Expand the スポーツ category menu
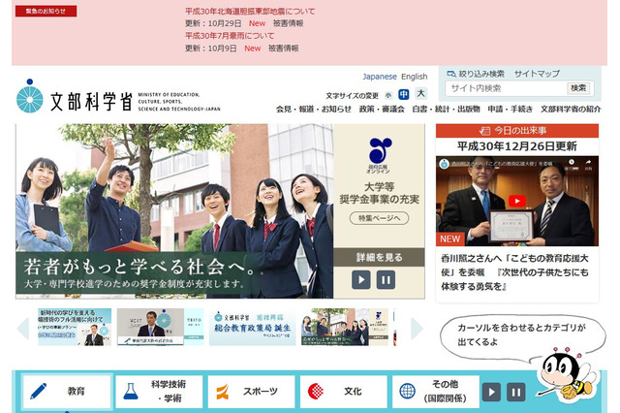The image size is (620, 413). [x=249, y=392]
